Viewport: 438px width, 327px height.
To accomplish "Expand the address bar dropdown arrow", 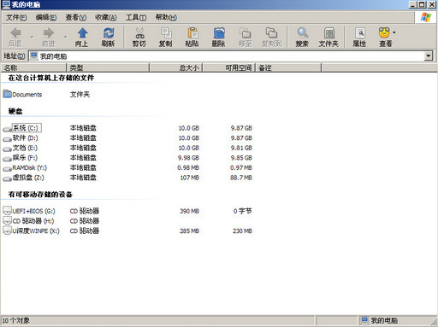I will point(429,56).
